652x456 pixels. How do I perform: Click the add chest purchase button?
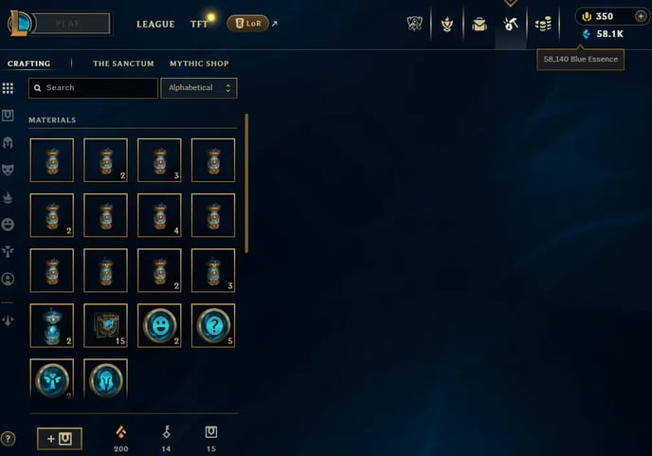[60, 439]
